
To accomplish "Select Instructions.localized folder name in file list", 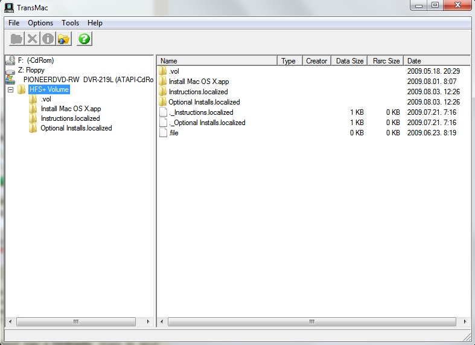I will pyautogui.click(x=198, y=92).
